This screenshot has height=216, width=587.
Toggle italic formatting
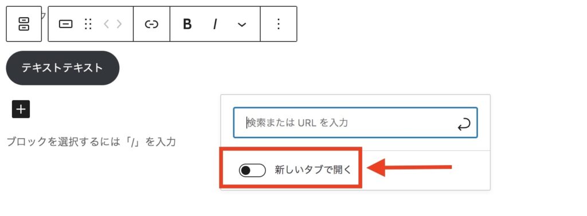(215, 24)
